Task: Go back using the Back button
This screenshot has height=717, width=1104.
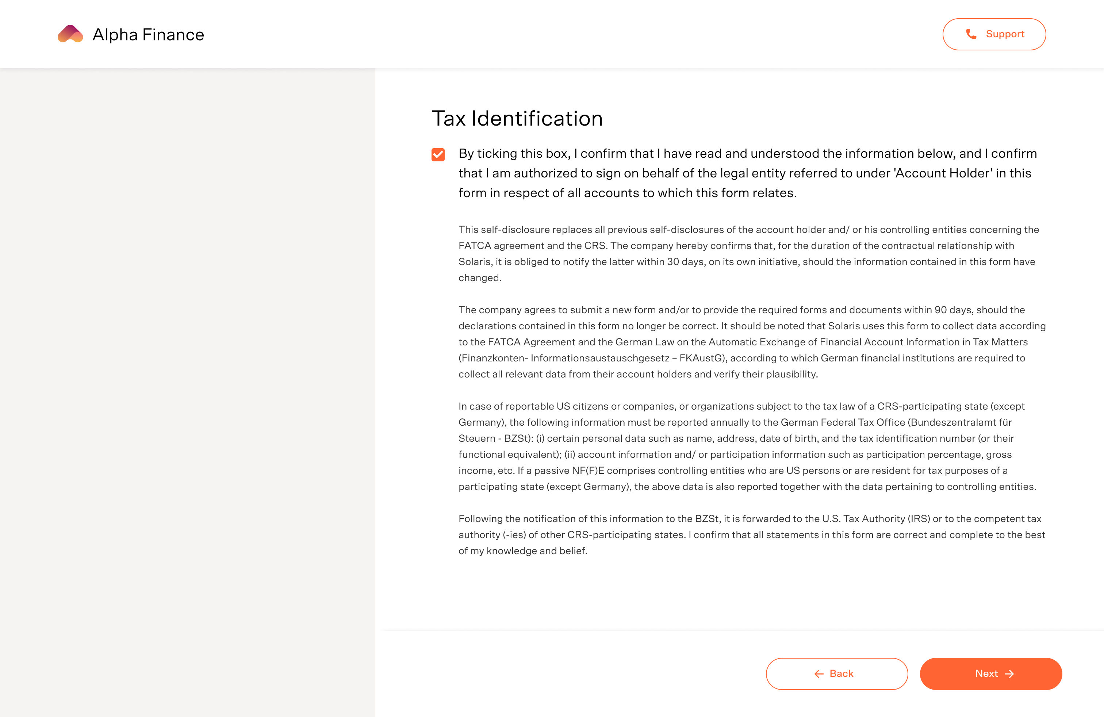Action: (x=836, y=674)
